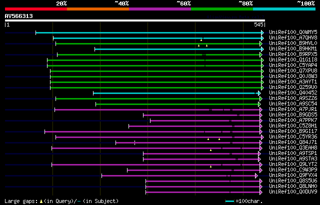
Task: Click the cyan alignment bar of UniRef100_Q0WMY5
Action: point(148,32)
